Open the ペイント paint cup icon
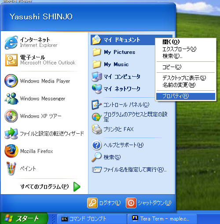 pyautogui.click(x=11, y=168)
